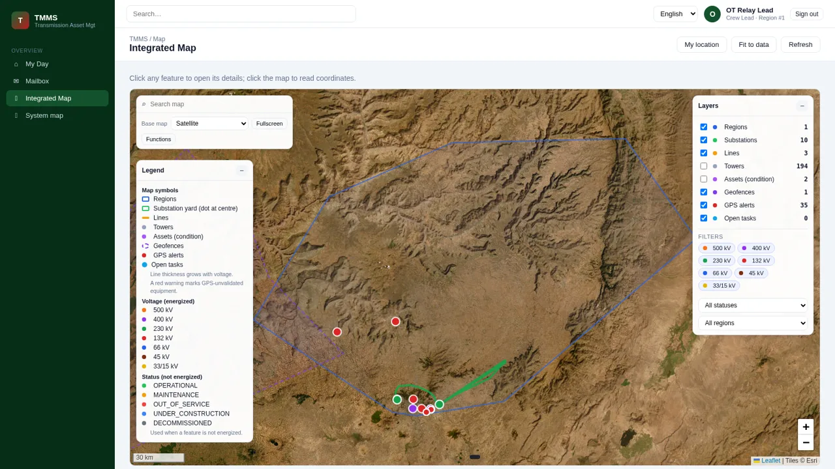This screenshot has width=835, height=469.
Task: Click the magnifier icon beside Search map
Action: click(144, 104)
